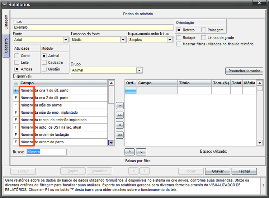Select 'Número da cria 1 do últ. parto'

click(60, 90)
